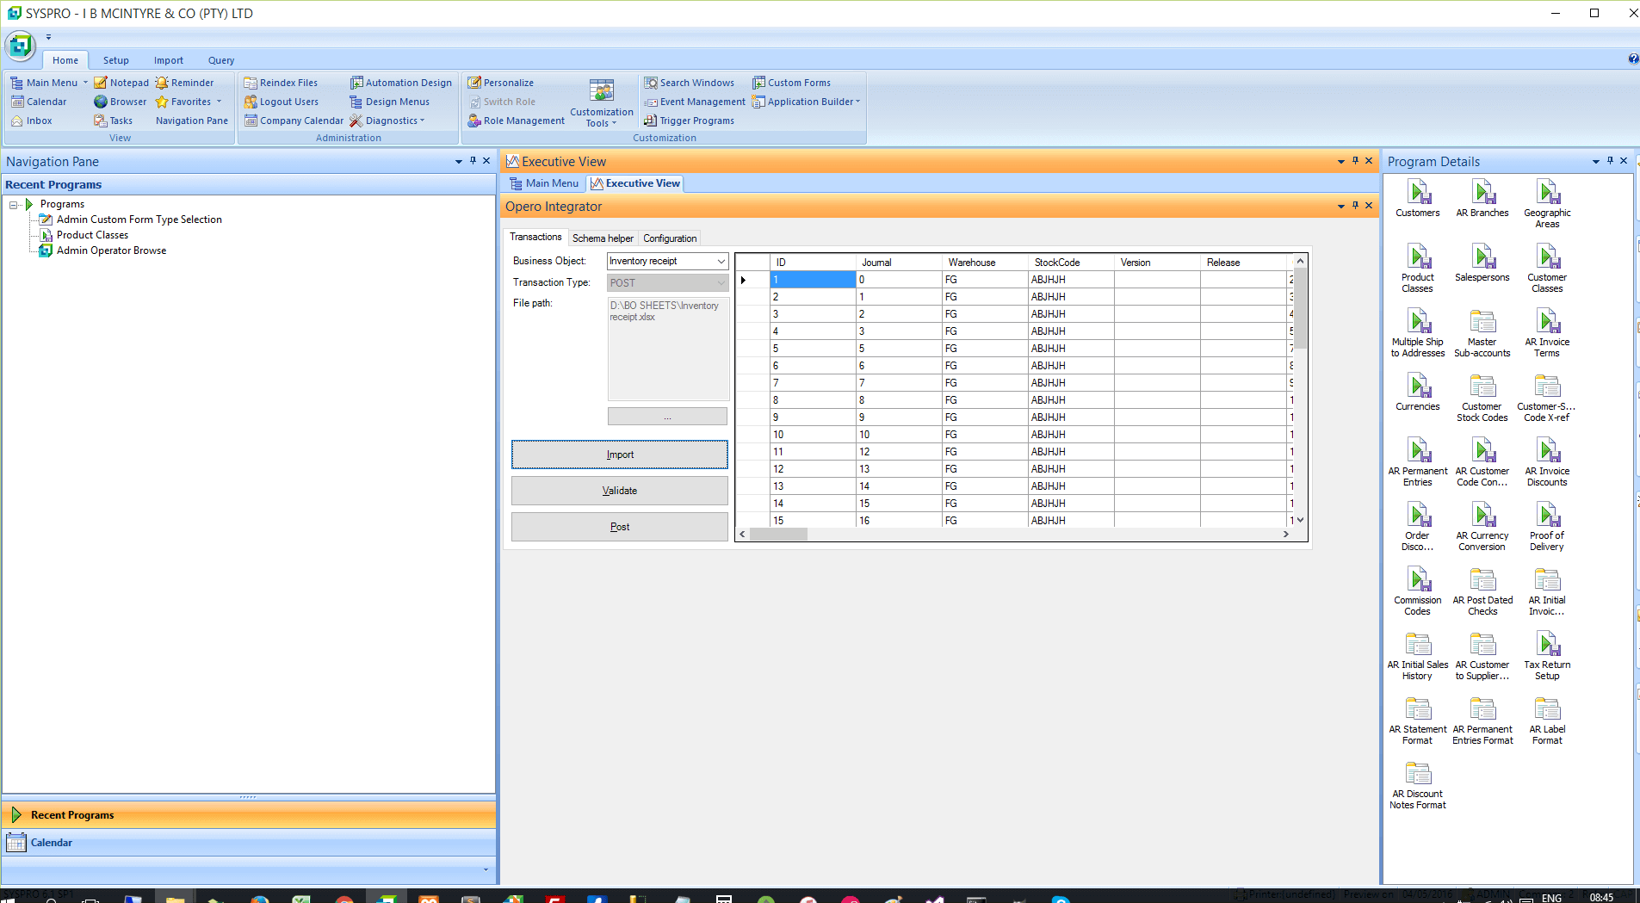Click the Validate button
Viewport: 1640px width, 903px height.
(620, 491)
